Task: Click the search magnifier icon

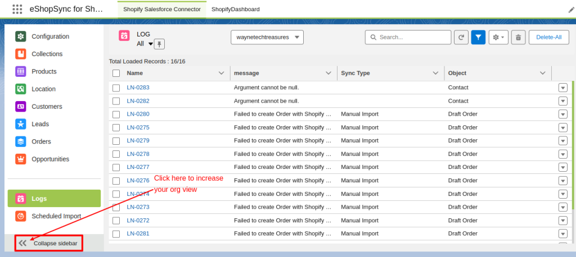Action: pyautogui.click(x=373, y=38)
